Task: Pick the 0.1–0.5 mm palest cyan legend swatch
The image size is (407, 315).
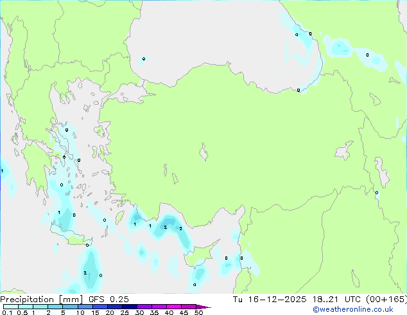Action: pyautogui.click(x=11, y=307)
